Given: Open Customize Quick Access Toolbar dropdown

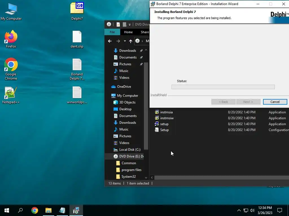Looking at the screenshot, I should [x=130, y=24].
